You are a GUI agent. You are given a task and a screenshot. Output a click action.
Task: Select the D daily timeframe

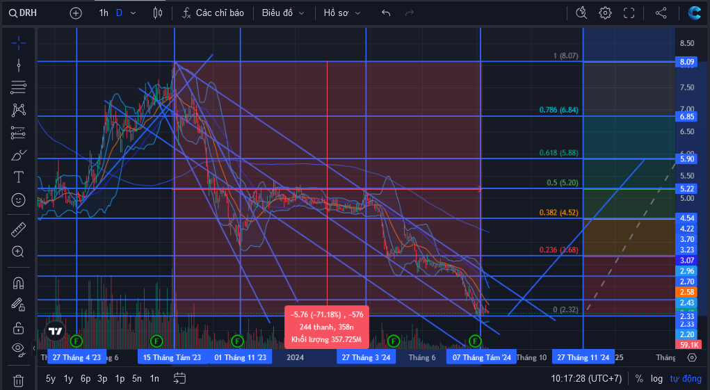[119, 13]
